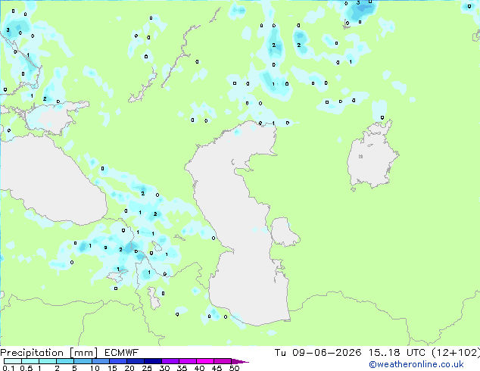Pick the 15–20 mm legend color swatch
Image resolution: width=480 pixels, height=371 pixels.
tap(117, 361)
